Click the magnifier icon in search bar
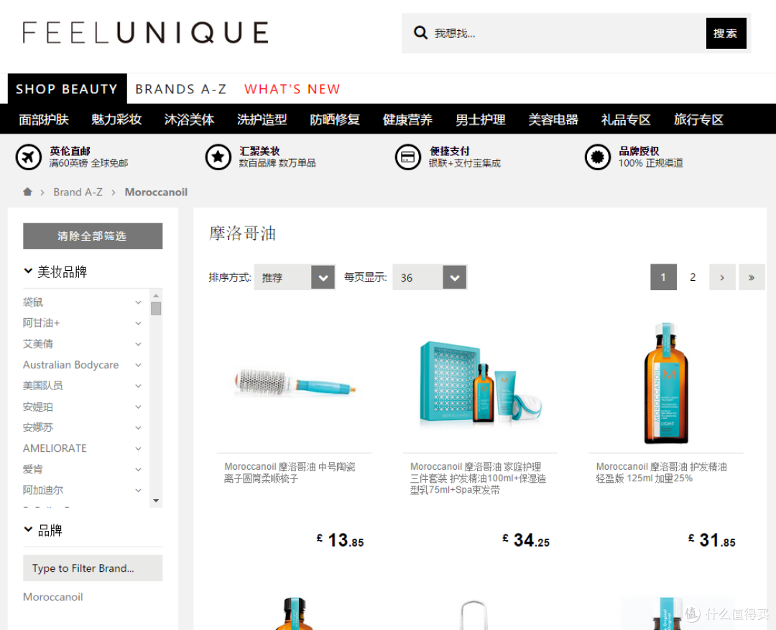 420,32
